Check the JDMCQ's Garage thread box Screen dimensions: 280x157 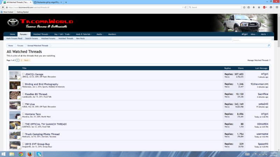[x=23, y=74]
